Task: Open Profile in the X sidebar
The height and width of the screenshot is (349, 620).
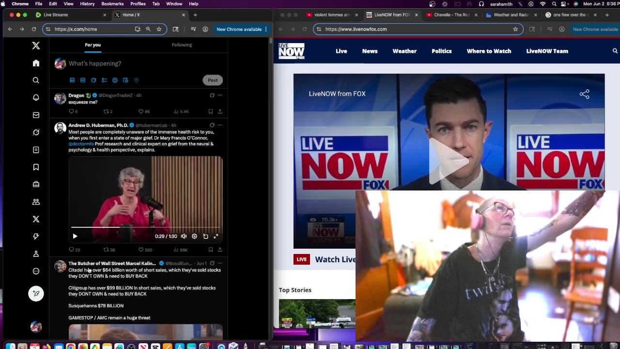Action: click(x=36, y=254)
